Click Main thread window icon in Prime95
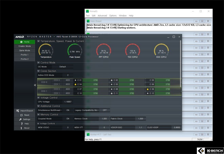Image resolution: width=224 pixels, height=154 pixels. pyautogui.click(x=88, y=21)
